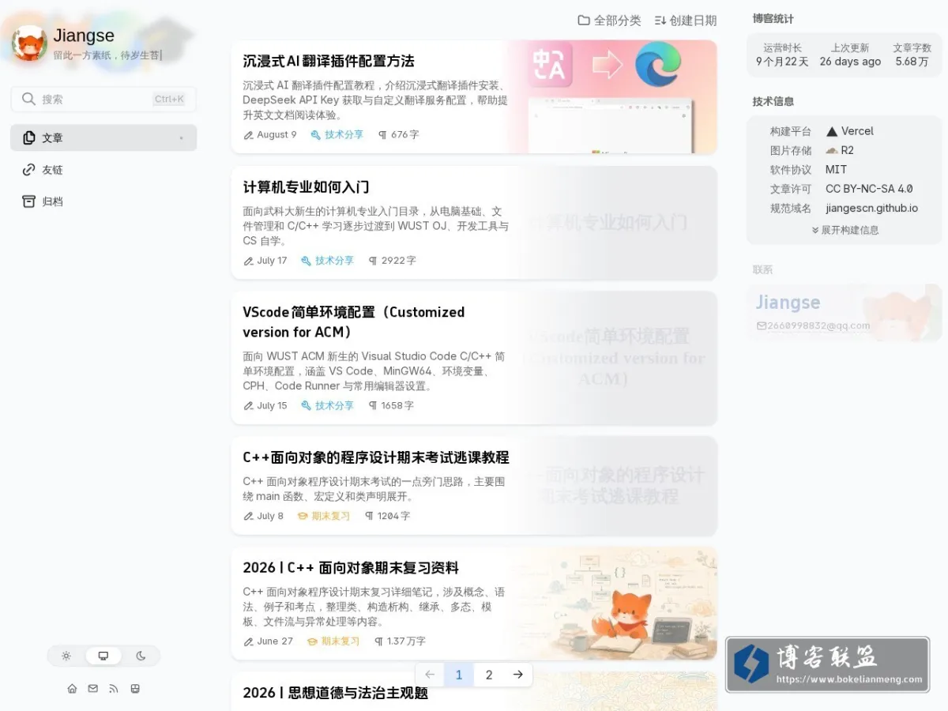The width and height of the screenshot is (948, 711).
Task: Click the 搜索 search field
Action: [x=103, y=99]
